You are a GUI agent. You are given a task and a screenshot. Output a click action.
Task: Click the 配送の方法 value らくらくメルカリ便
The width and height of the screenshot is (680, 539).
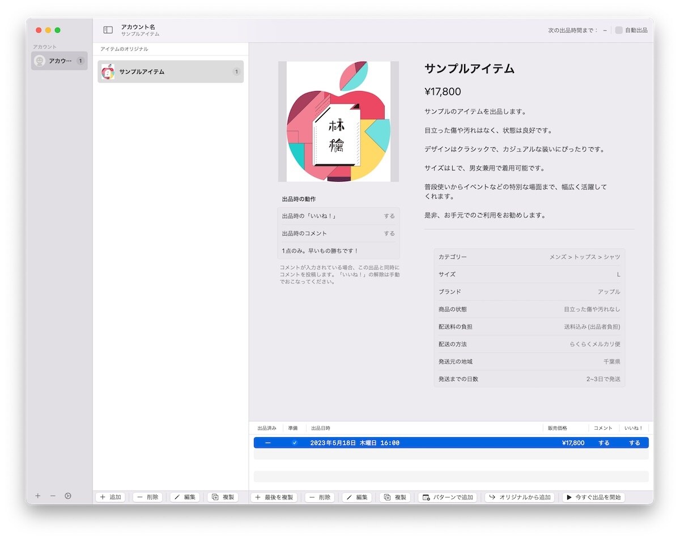595,344
